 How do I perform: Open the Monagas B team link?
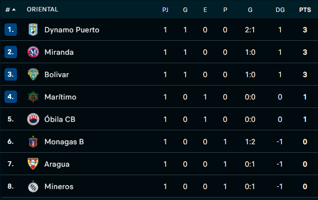[x=64, y=142]
